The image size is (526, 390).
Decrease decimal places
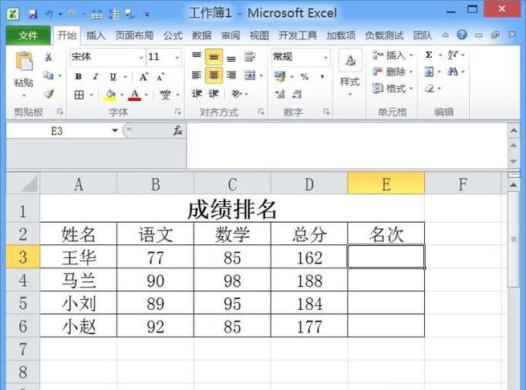296,95
